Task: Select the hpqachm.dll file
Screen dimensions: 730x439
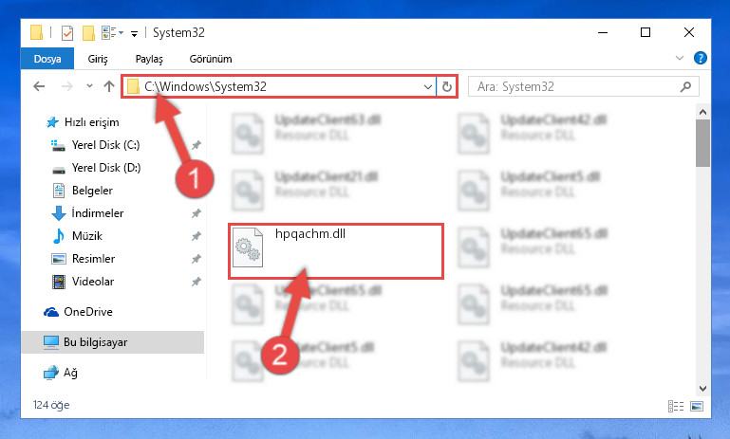Action: [x=336, y=251]
